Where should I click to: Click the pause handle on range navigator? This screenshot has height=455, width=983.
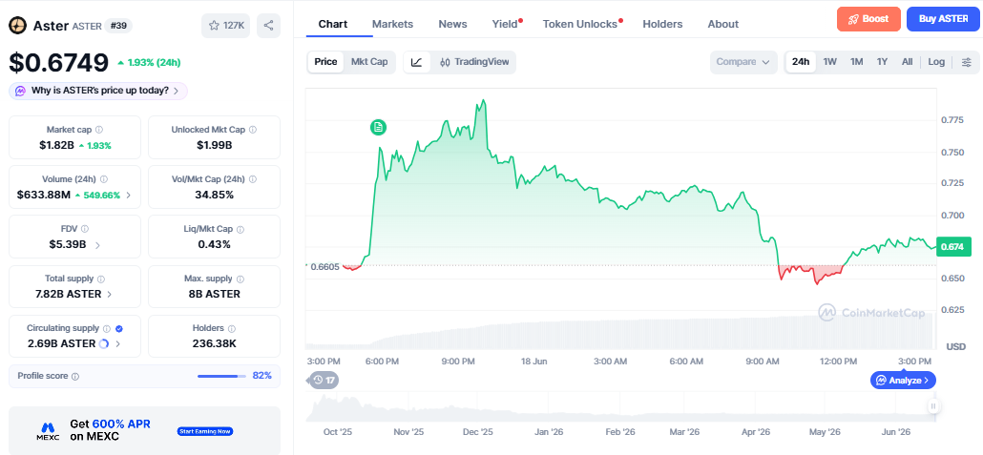(x=932, y=406)
